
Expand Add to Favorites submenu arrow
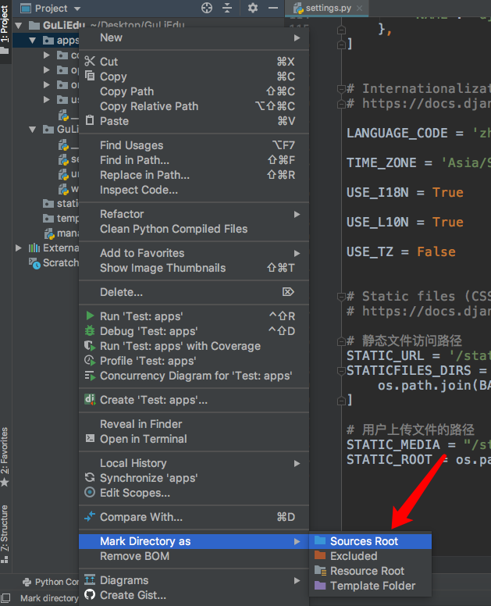point(297,253)
